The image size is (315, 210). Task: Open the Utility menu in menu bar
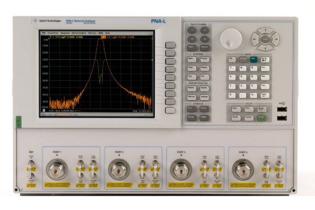100,33
